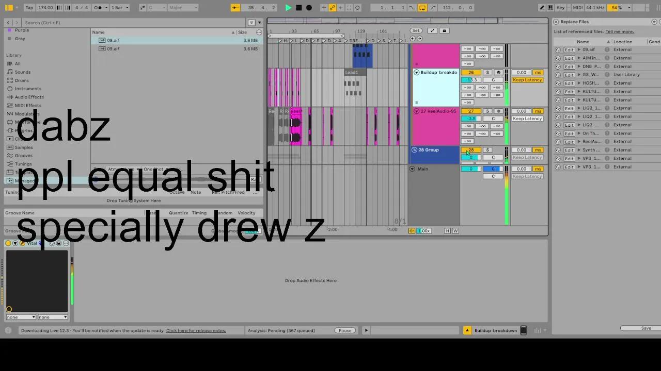Enable the MIDI Arrangement Overdub plus icon
The height and width of the screenshot is (371, 661).
[x=324, y=7]
